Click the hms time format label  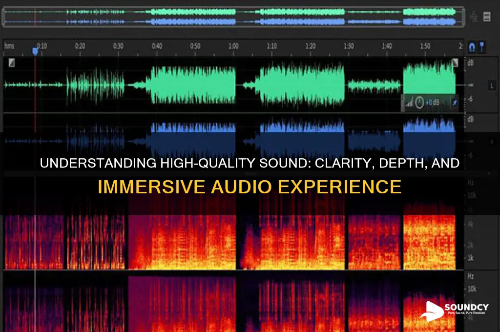tap(9, 46)
